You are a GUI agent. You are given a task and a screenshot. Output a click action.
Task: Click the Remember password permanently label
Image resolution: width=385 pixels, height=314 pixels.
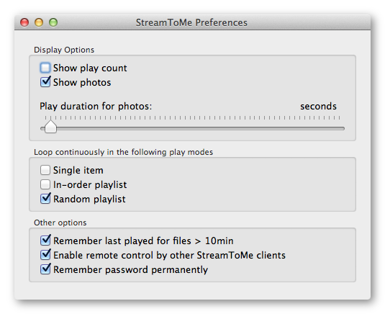(131, 270)
